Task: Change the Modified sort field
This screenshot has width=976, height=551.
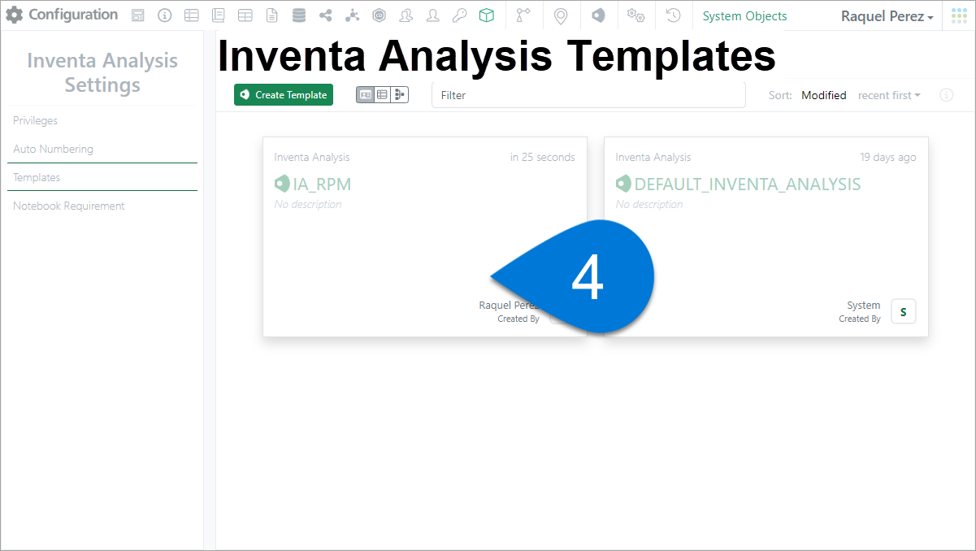Action: tap(823, 95)
